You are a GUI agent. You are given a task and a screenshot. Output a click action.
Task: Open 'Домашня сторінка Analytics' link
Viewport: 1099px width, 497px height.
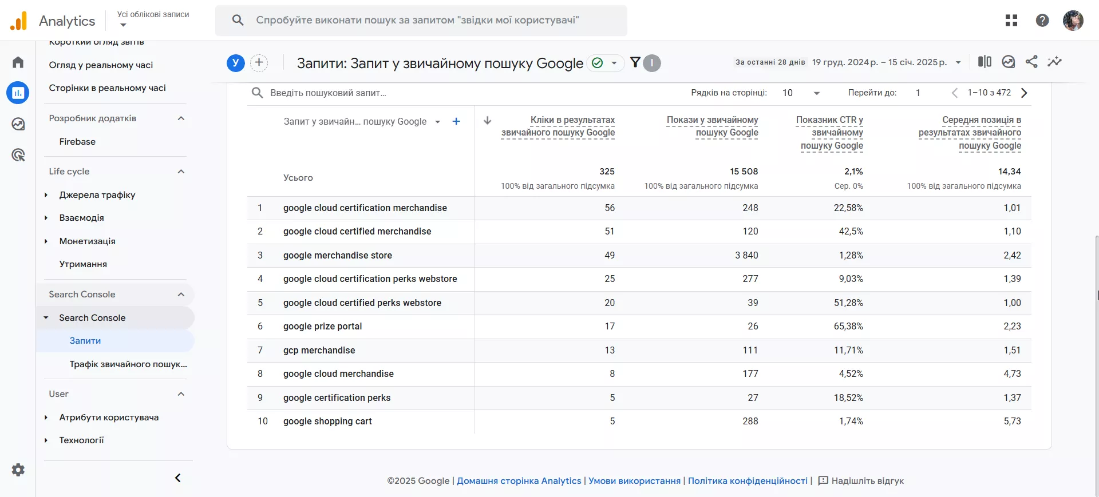pyautogui.click(x=519, y=481)
